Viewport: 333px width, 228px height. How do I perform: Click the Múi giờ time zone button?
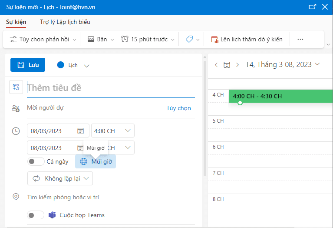click(96, 161)
